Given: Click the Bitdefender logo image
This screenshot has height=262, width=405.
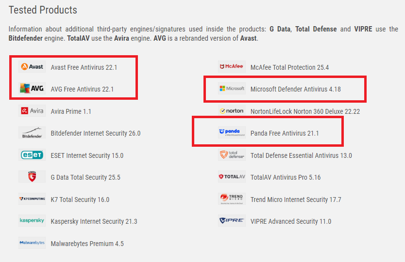Looking at the screenshot, I should (32, 133).
